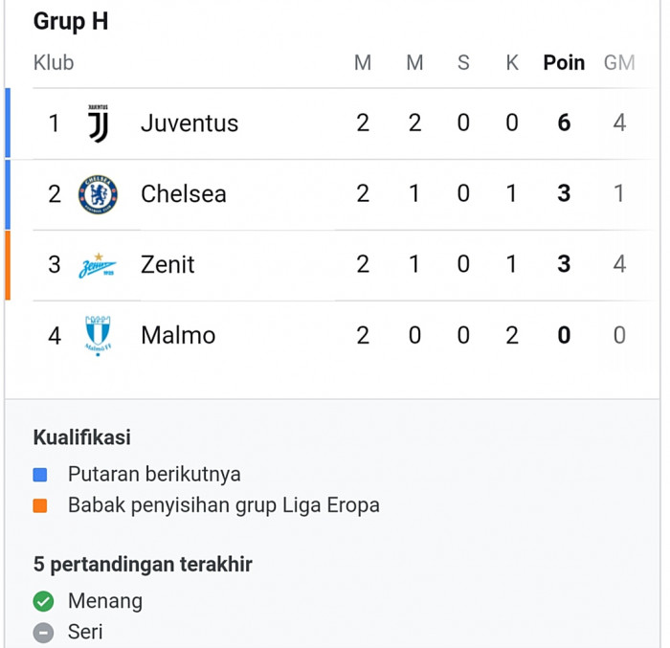Click the Malmo club crest
670x648 pixels.
98,336
